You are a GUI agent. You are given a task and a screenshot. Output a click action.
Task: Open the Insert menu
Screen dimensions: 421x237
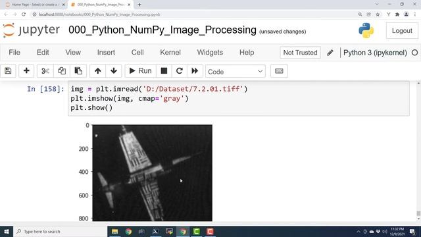(x=106, y=53)
